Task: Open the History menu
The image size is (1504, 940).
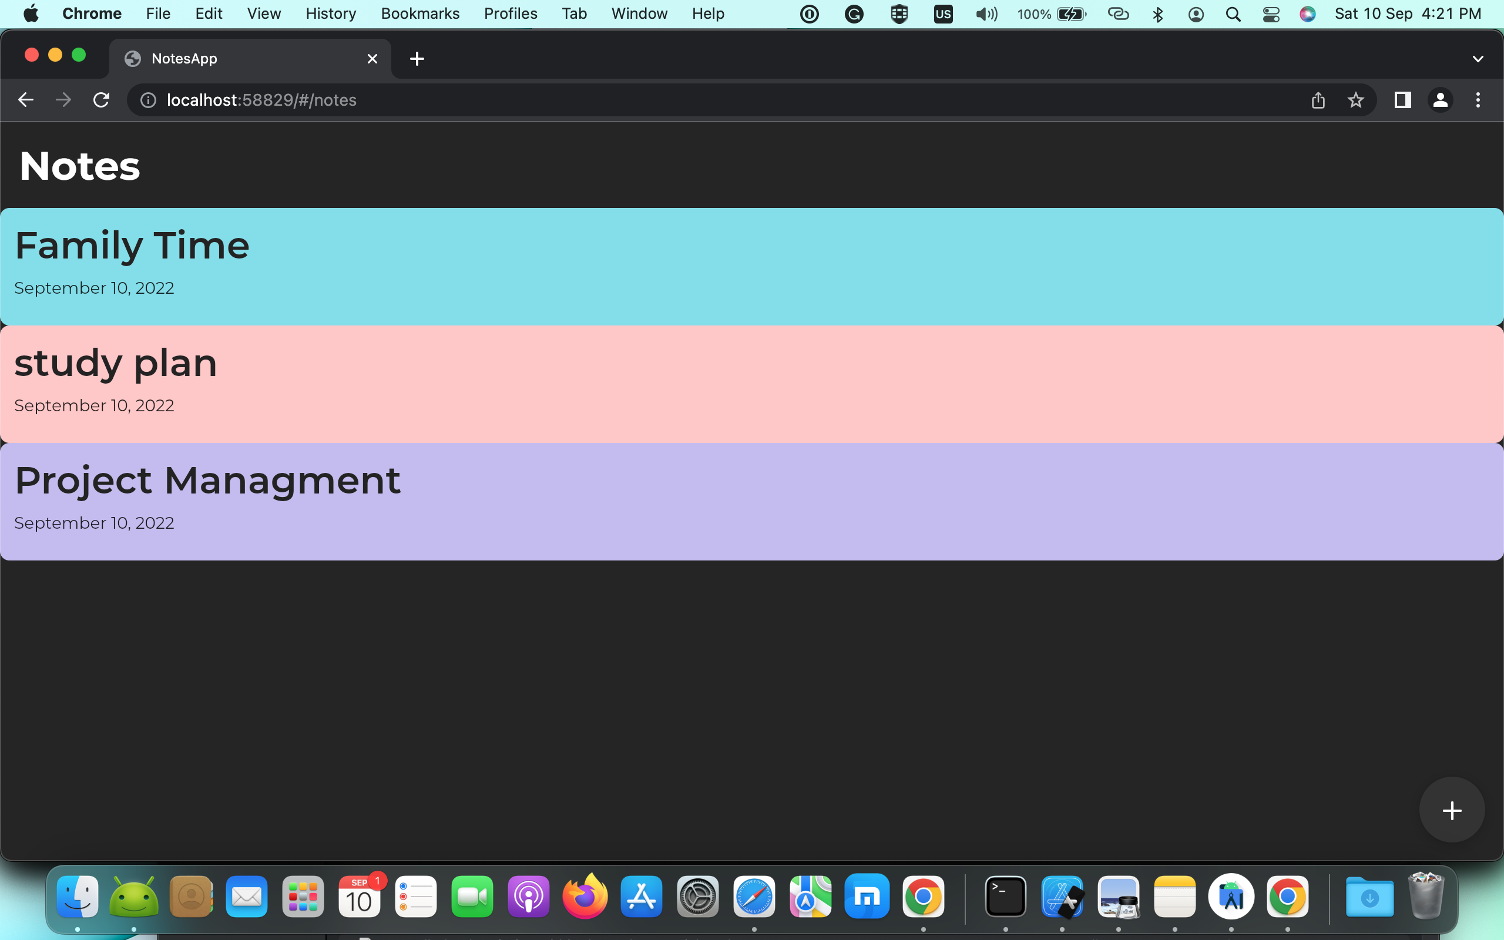Action: (x=331, y=14)
